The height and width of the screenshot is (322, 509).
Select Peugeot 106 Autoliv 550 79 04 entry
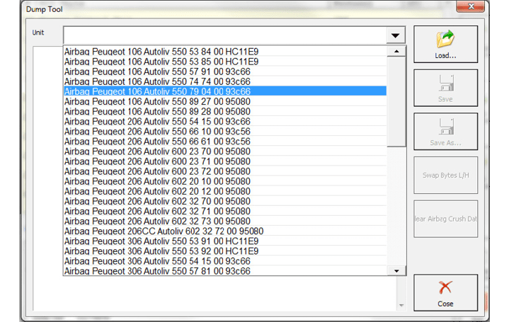tap(157, 91)
